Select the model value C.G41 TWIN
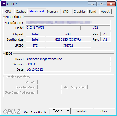117x116 pixels. (x=53, y=28)
